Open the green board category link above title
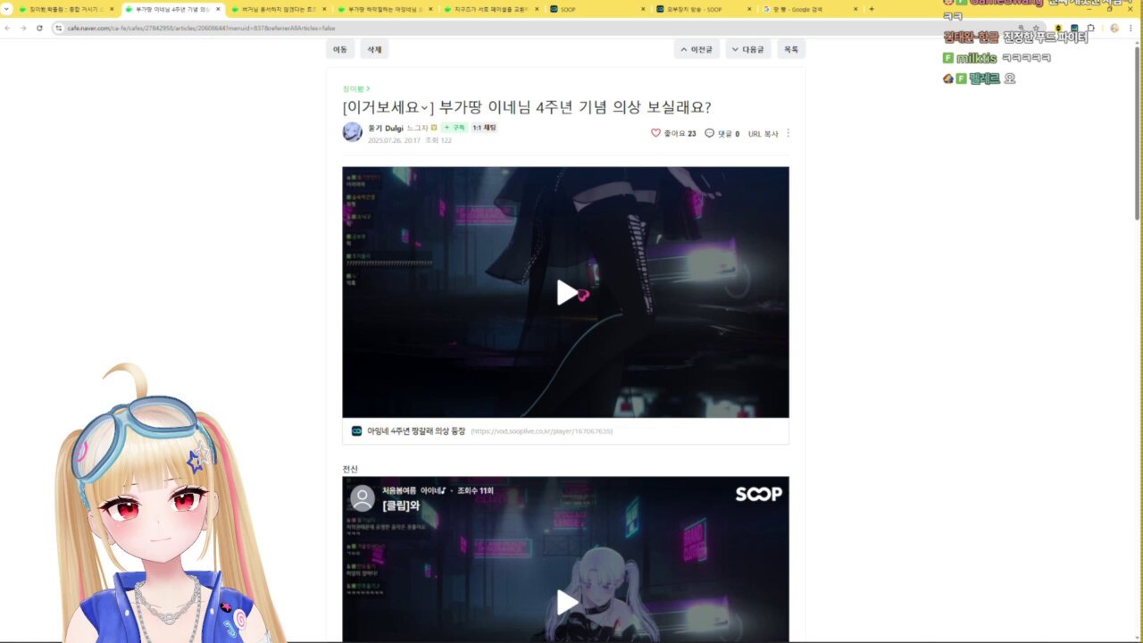The height and width of the screenshot is (643, 1143). 355,88
